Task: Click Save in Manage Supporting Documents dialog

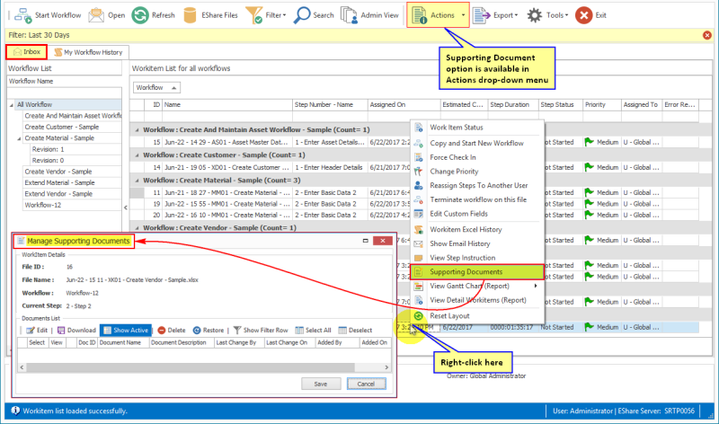Action: (320, 384)
